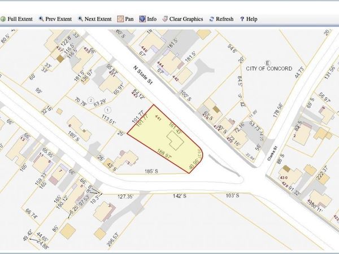Viewport: 339px width, 254px height.
Task: Click the 113.51' lot dimension label
Action: point(109,120)
